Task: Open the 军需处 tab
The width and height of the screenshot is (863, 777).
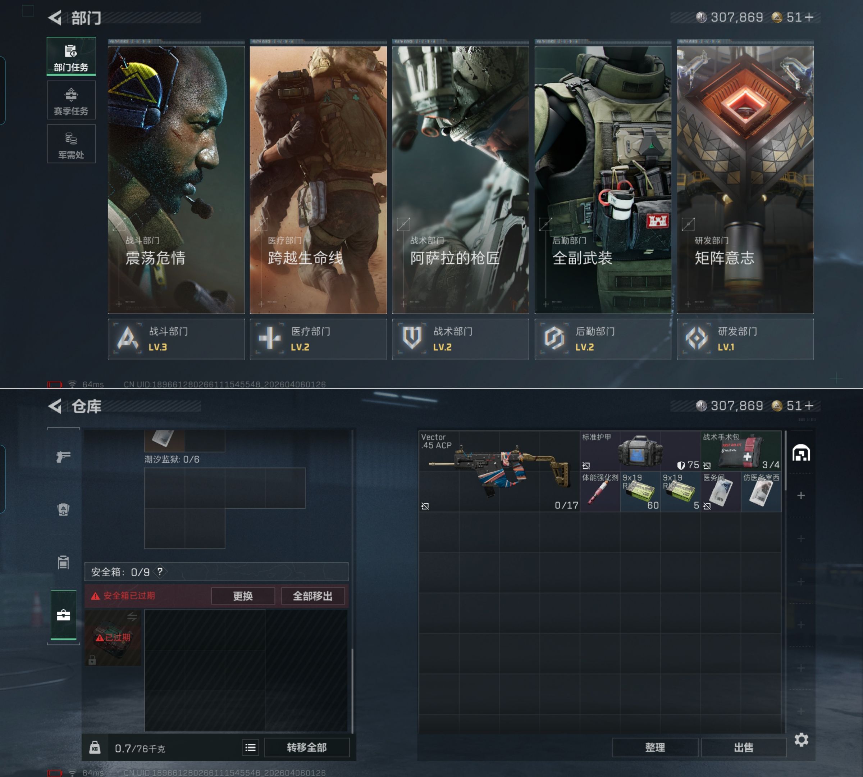Action: tap(71, 144)
